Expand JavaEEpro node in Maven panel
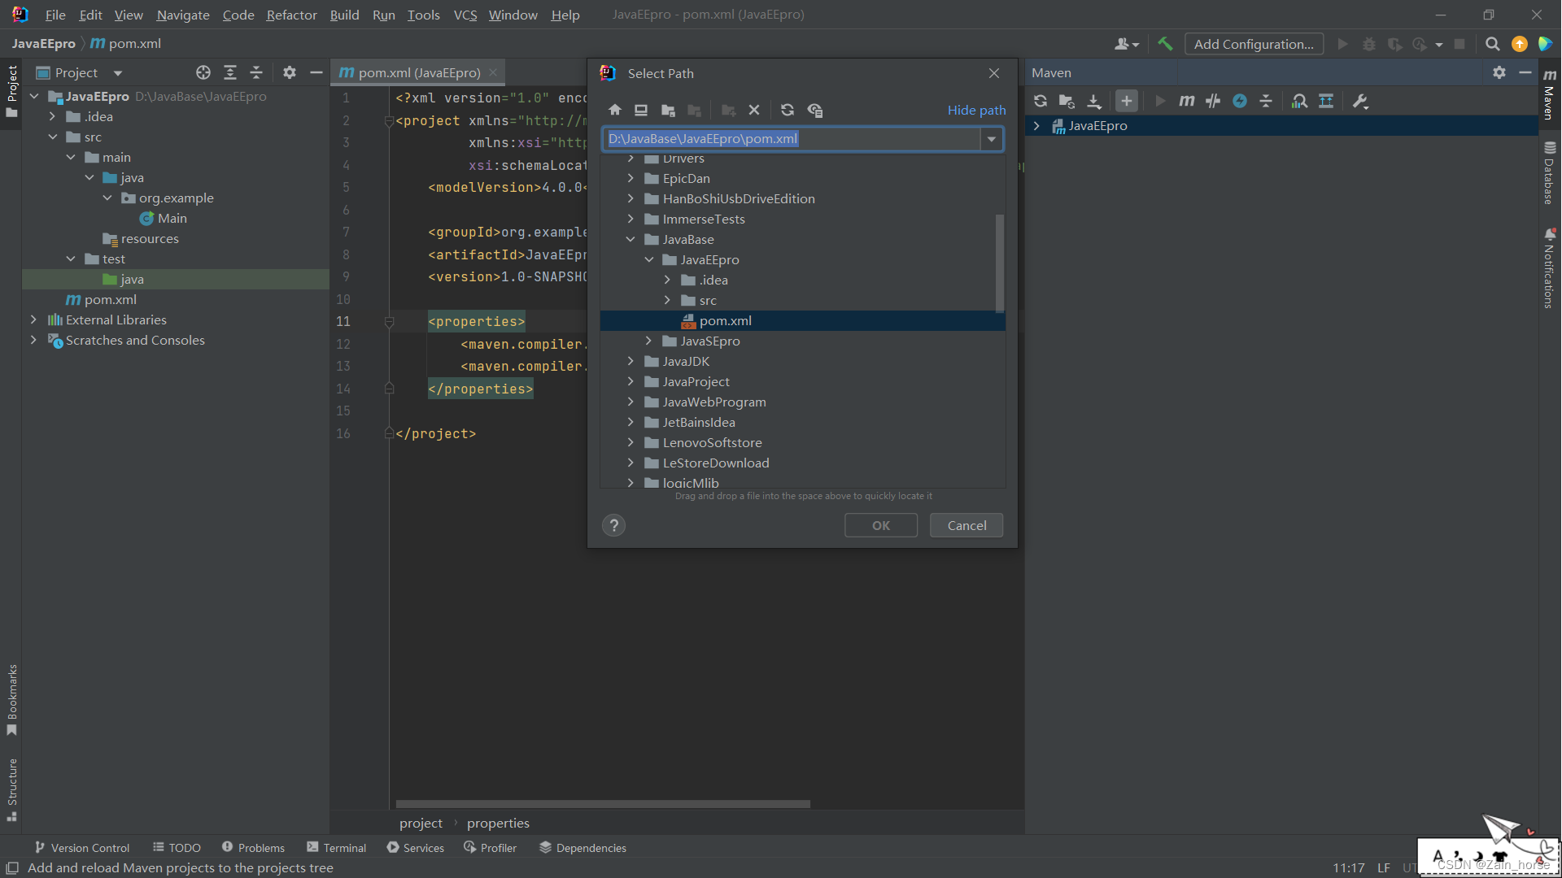 click(1036, 125)
